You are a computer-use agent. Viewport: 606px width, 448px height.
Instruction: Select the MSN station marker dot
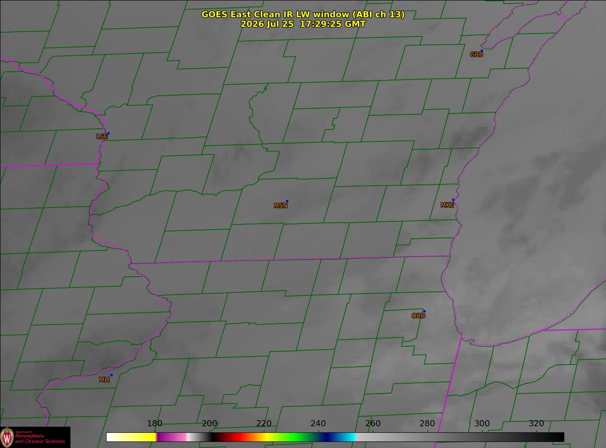pos(287,201)
